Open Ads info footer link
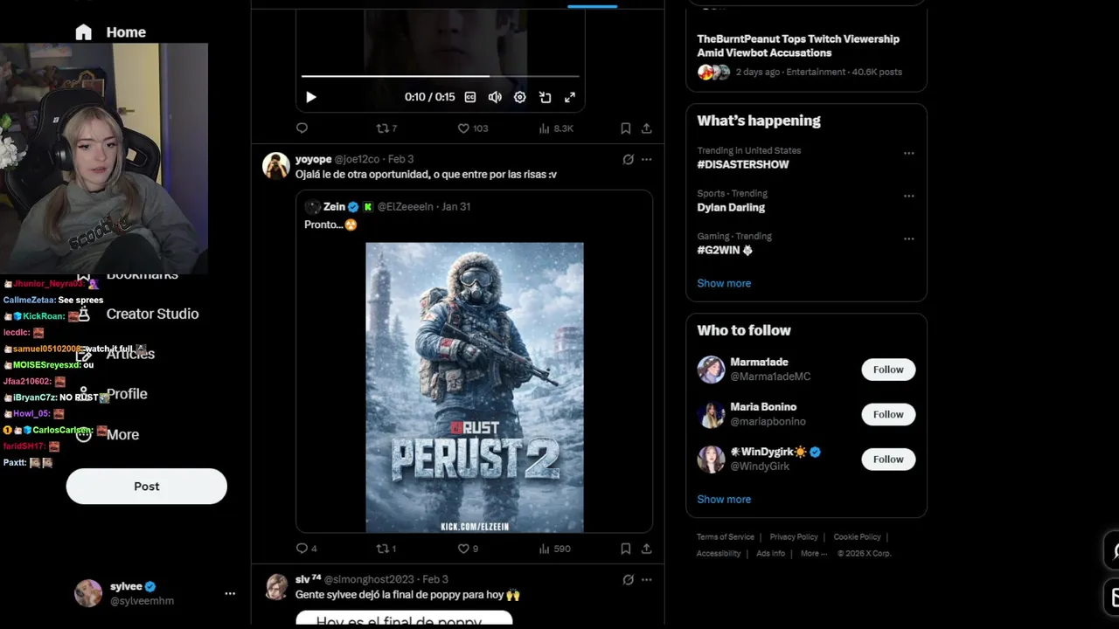Image resolution: width=1119 pixels, height=629 pixels. click(x=770, y=554)
